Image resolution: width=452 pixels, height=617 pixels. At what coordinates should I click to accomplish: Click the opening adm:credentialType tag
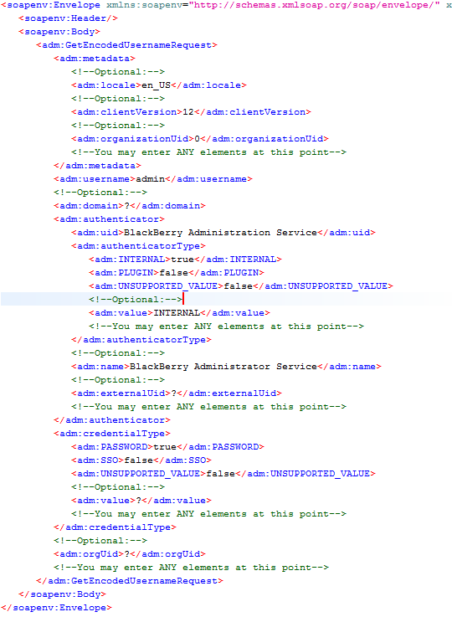112,433
